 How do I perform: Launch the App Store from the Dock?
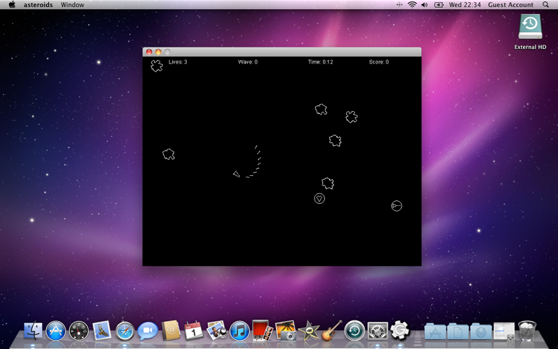(56, 331)
